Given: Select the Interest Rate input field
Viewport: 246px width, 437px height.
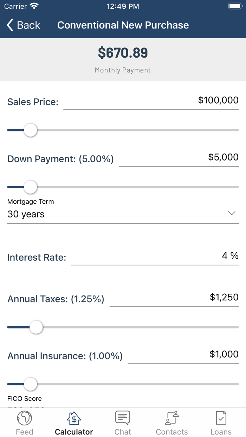Looking at the screenshot, I should point(155,257).
